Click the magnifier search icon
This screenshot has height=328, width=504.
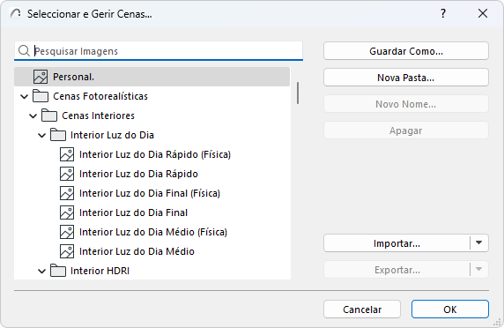[x=24, y=51]
